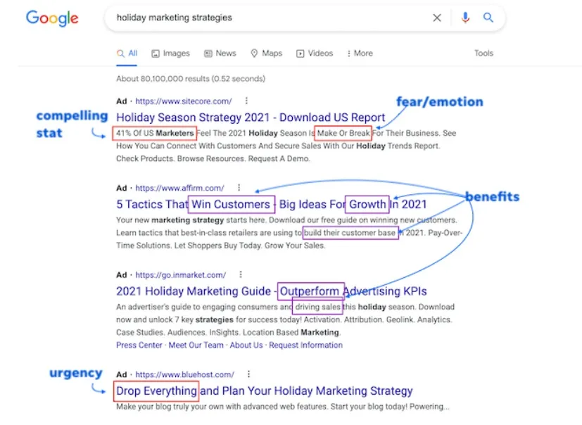Viewport: 582px width, 425px height.
Task: Open the three-dot menu beside the Bluehost ad
Action: (247, 374)
